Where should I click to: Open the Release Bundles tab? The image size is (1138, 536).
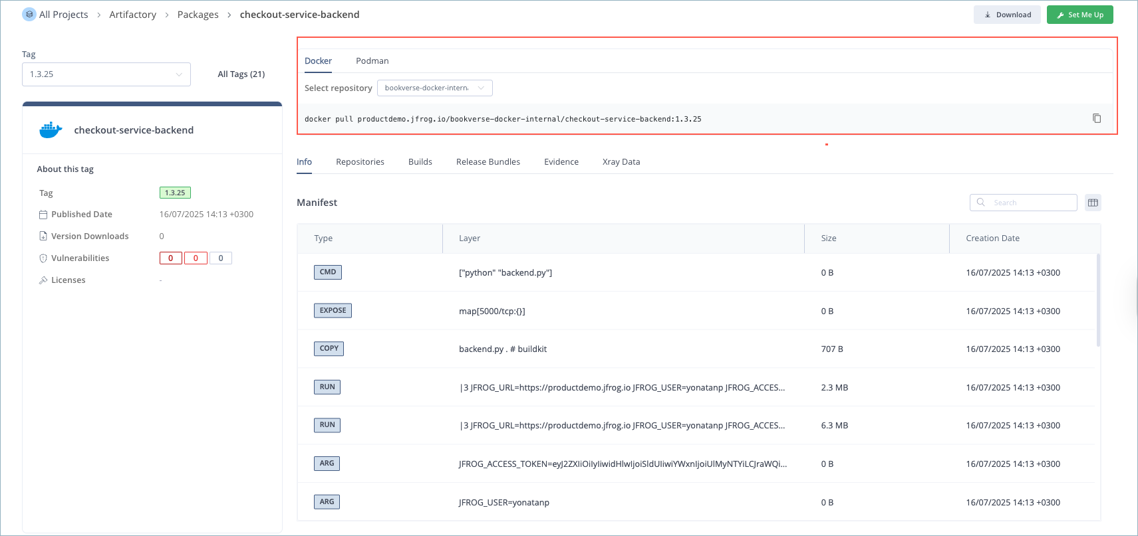488,161
